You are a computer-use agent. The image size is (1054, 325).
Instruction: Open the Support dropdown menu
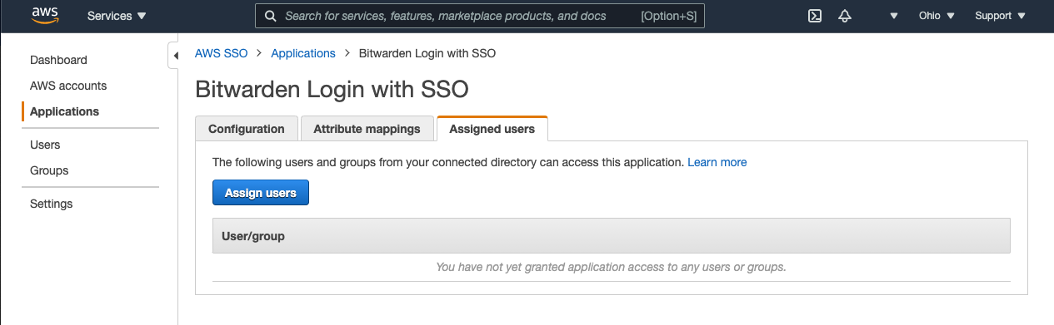click(1000, 16)
